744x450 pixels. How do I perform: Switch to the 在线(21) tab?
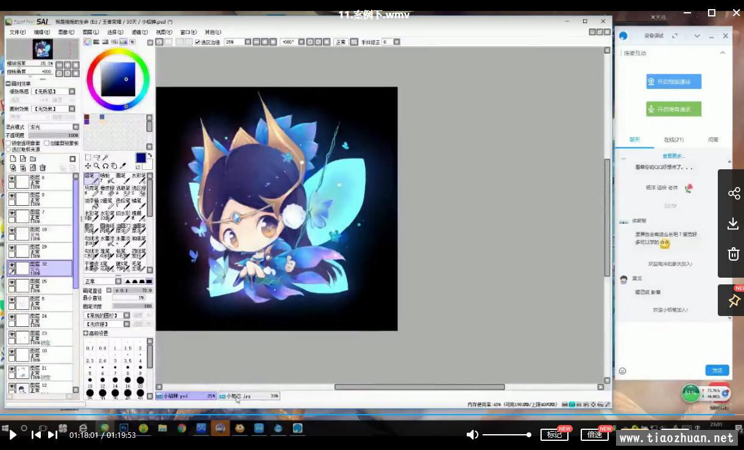coord(673,139)
